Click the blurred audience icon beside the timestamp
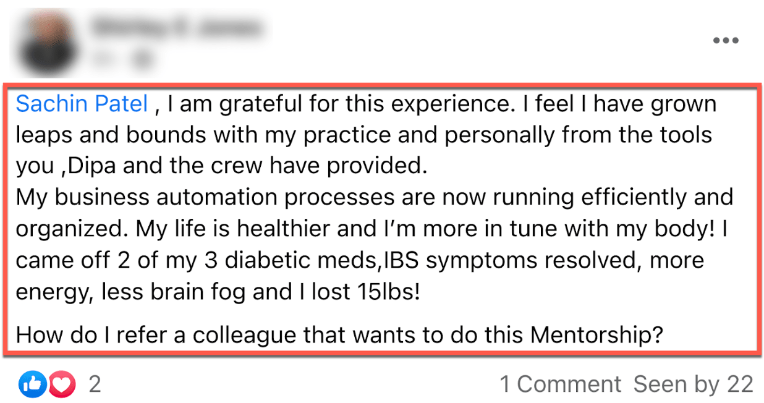 [143, 59]
